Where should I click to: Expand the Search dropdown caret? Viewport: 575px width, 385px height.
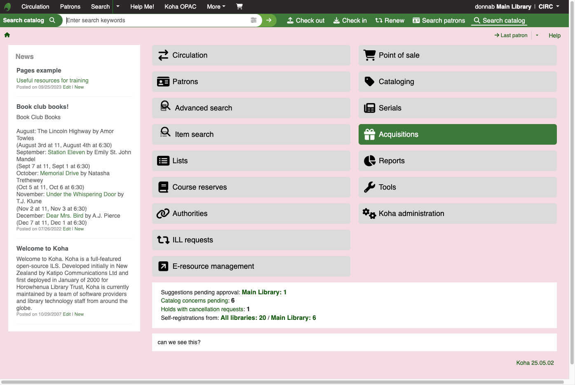[118, 7]
